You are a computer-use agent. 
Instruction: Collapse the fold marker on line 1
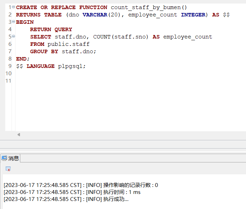14,7
